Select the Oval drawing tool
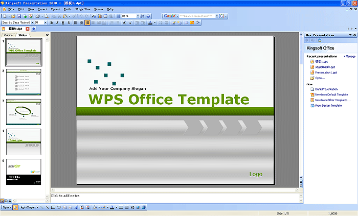 tap(59, 207)
